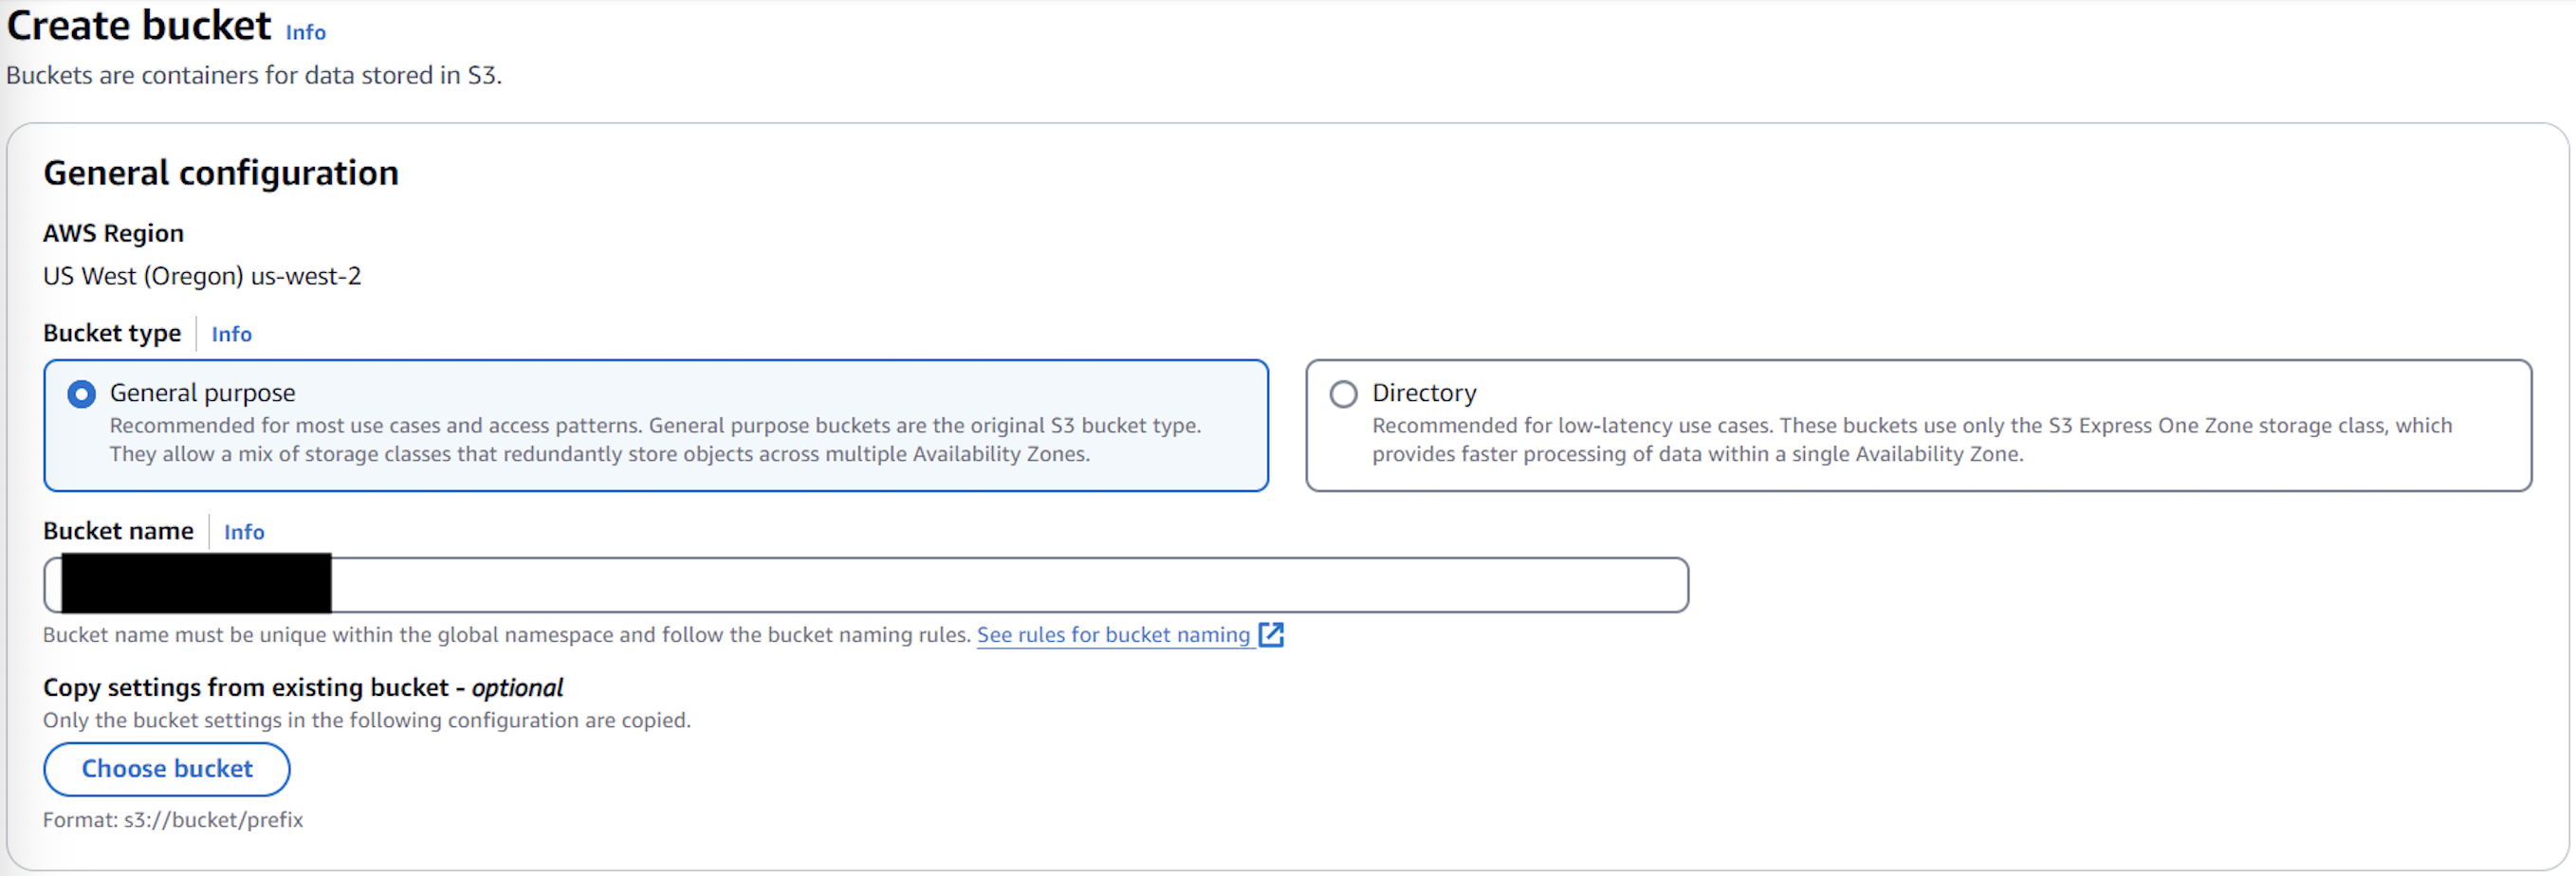Click external link icon after bucket naming rules
The image size is (2576, 876).
point(1271,635)
